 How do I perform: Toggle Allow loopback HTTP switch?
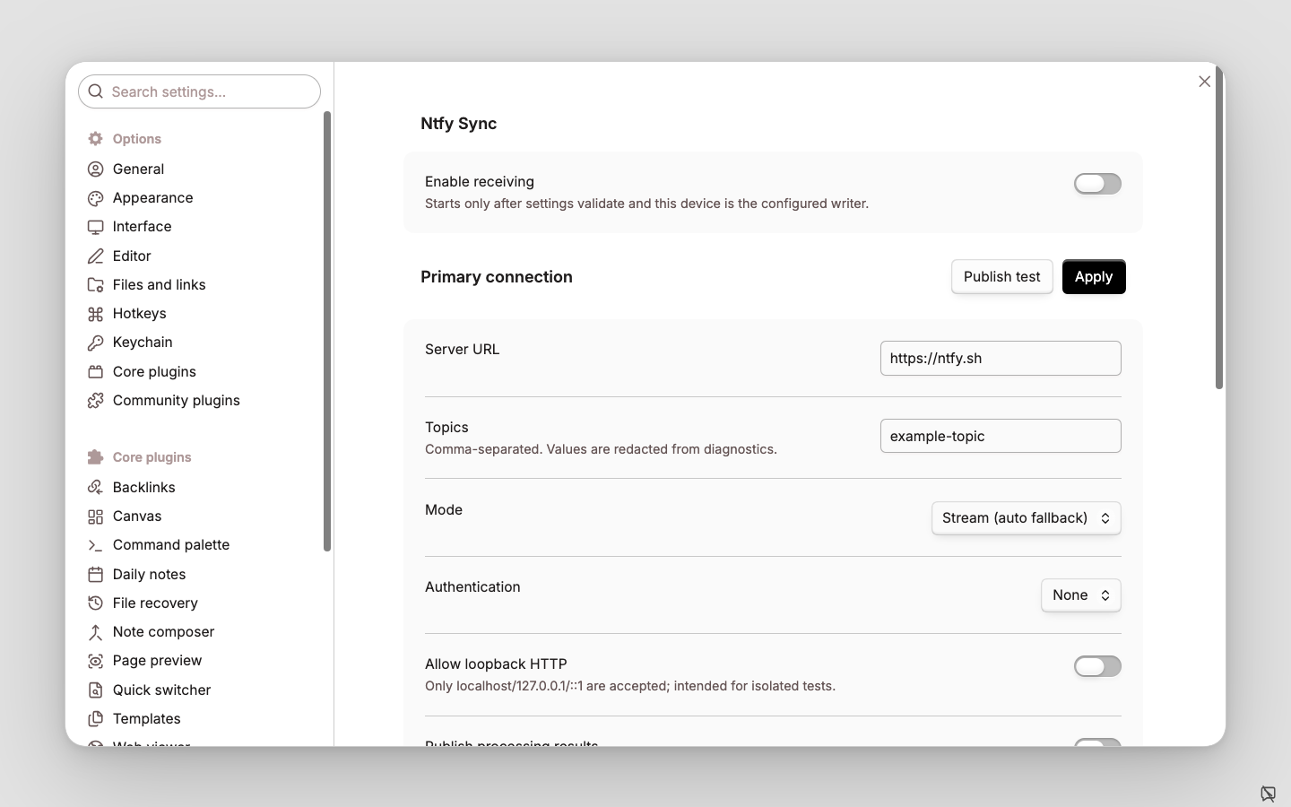(1097, 666)
